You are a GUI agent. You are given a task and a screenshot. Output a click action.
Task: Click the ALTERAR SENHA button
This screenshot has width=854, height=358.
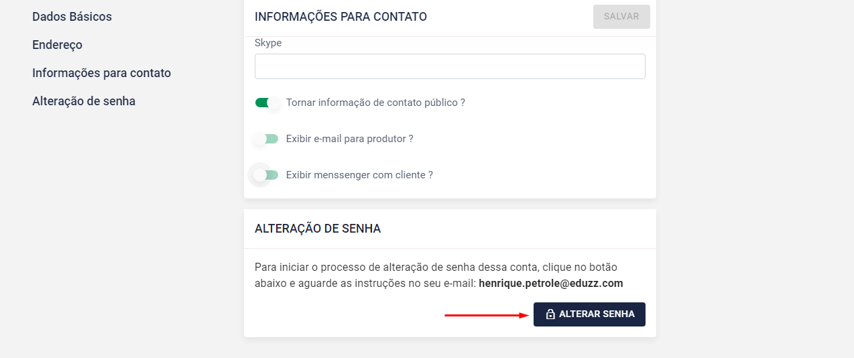(589, 314)
